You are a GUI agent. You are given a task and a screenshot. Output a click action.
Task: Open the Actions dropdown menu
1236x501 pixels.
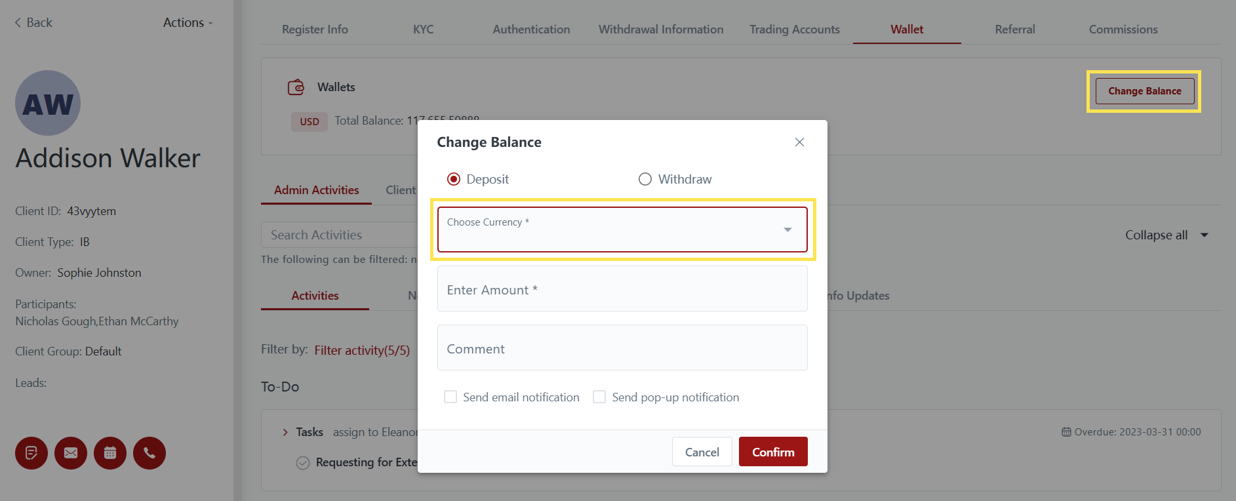coord(188,23)
